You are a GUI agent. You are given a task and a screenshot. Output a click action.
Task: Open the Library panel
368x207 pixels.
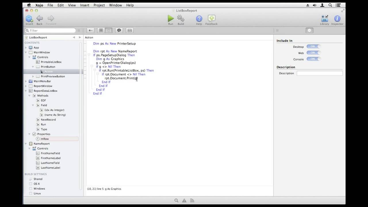325,19
